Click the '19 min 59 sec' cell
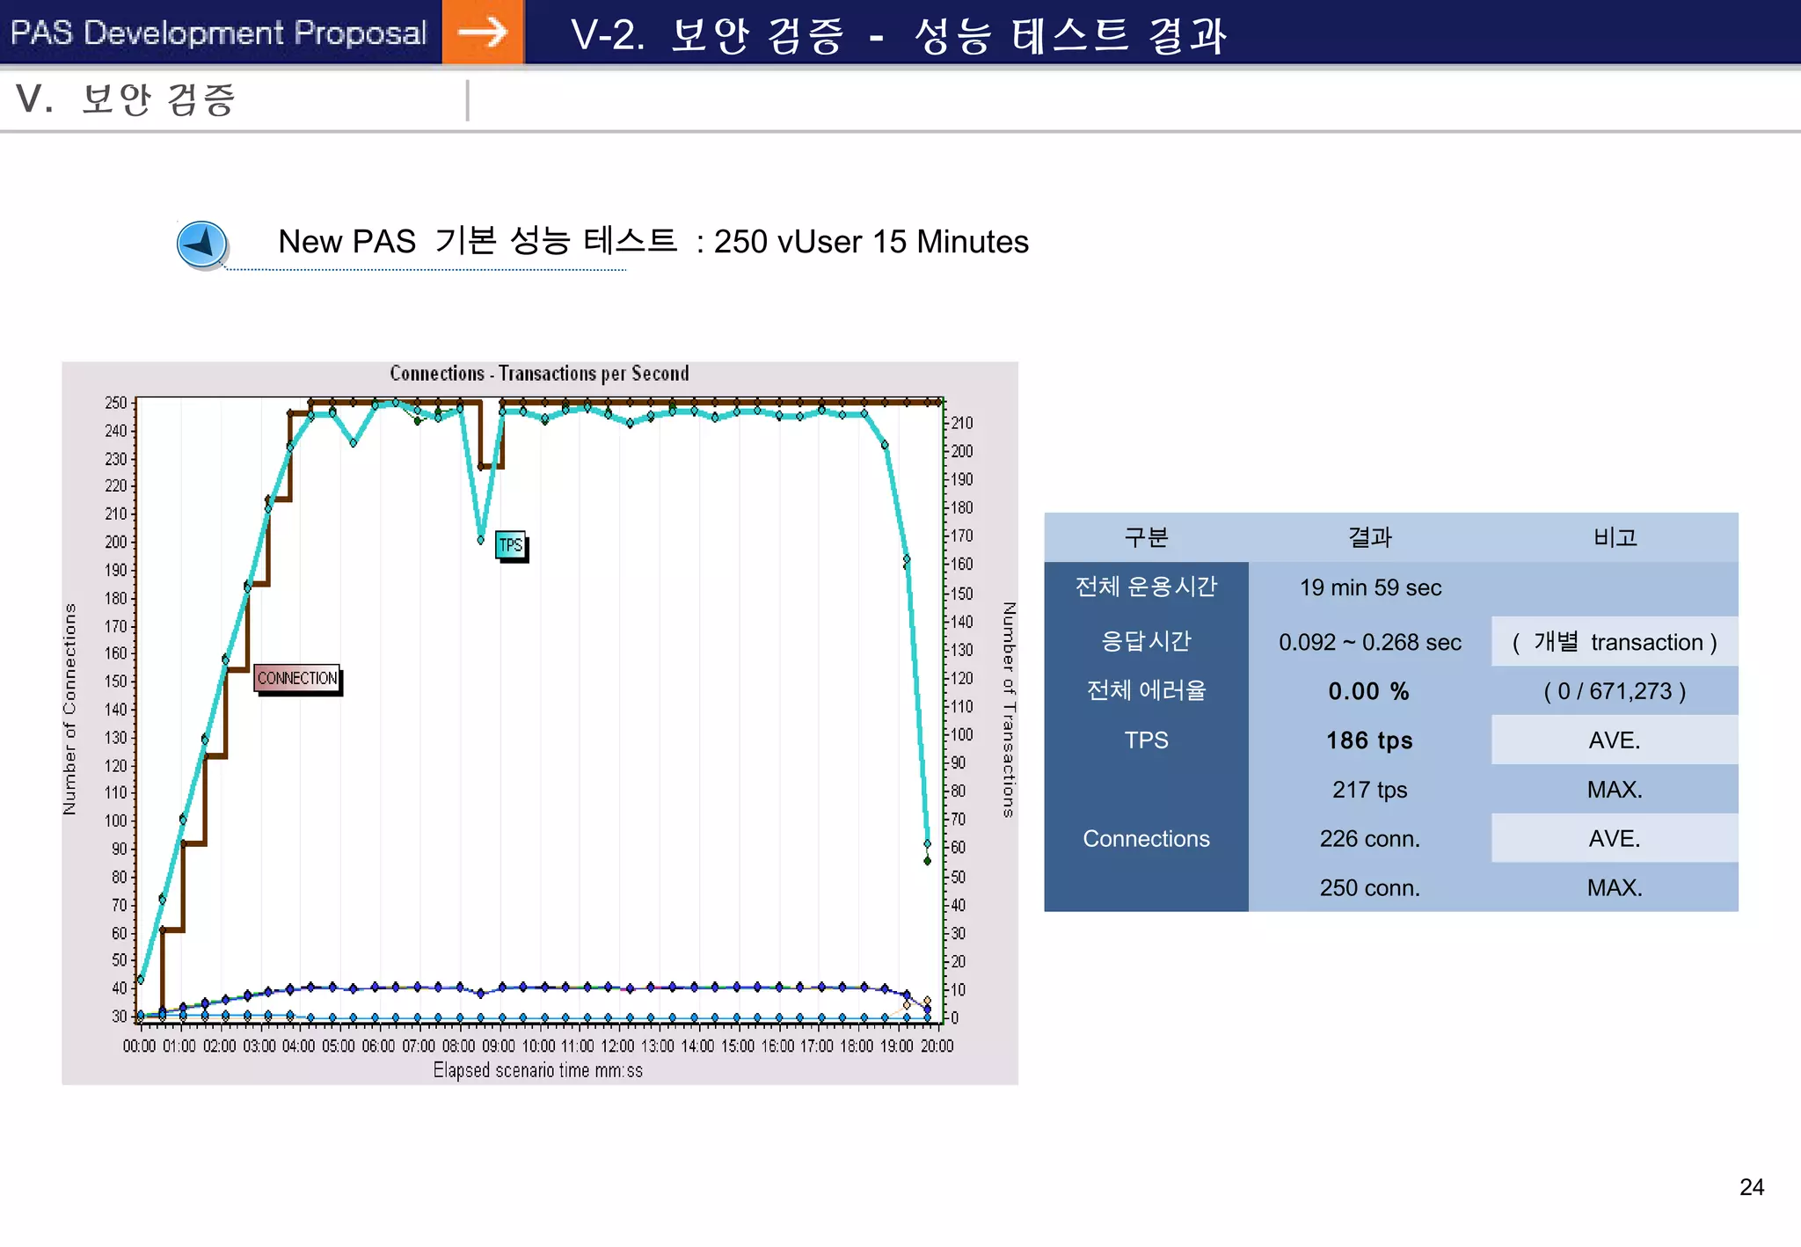Screen dimensions: 1801x1247 coord(1370,587)
